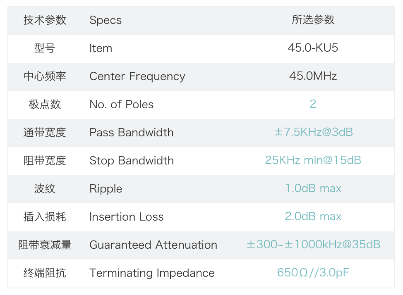403x295 pixels.
Task: Select the ±7.5KHz@3dB pass bandwidth value
Action: coord(313,132)
